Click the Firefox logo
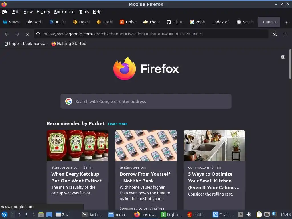292x219 pixels. coord(146,68)
